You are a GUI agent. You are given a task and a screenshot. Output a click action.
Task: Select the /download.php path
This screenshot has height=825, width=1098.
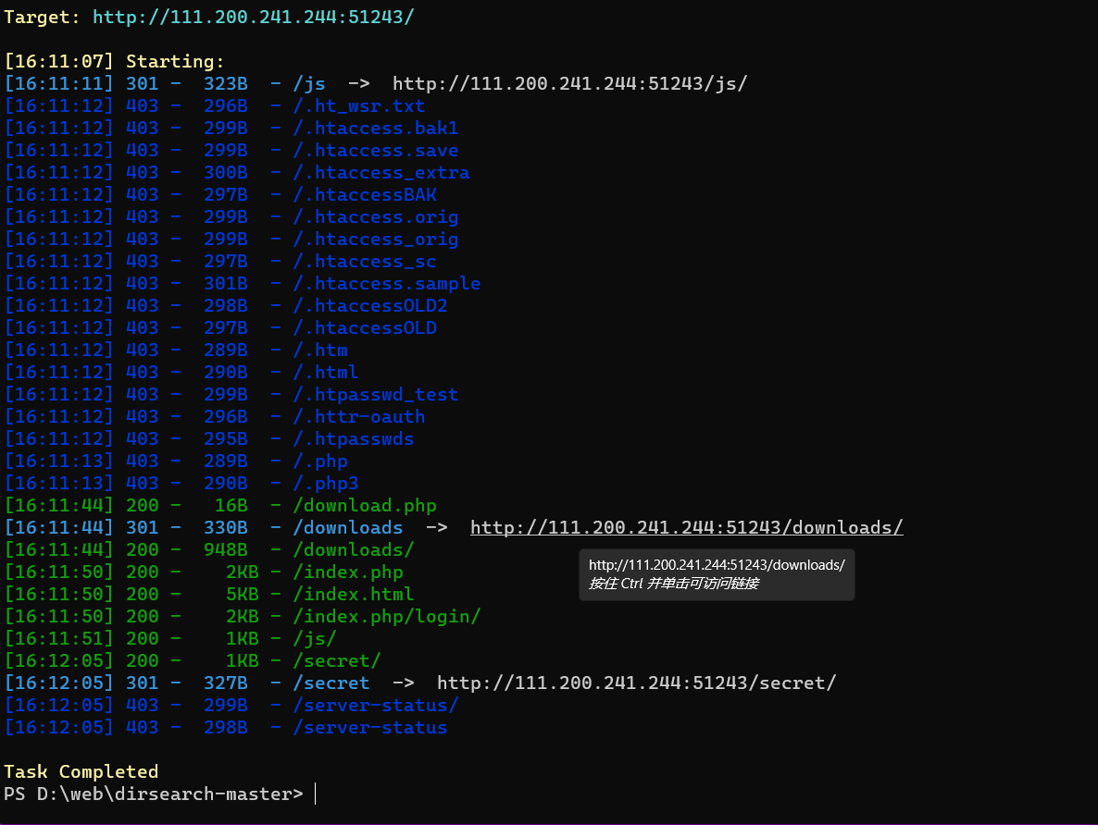[x=365, y=505]
